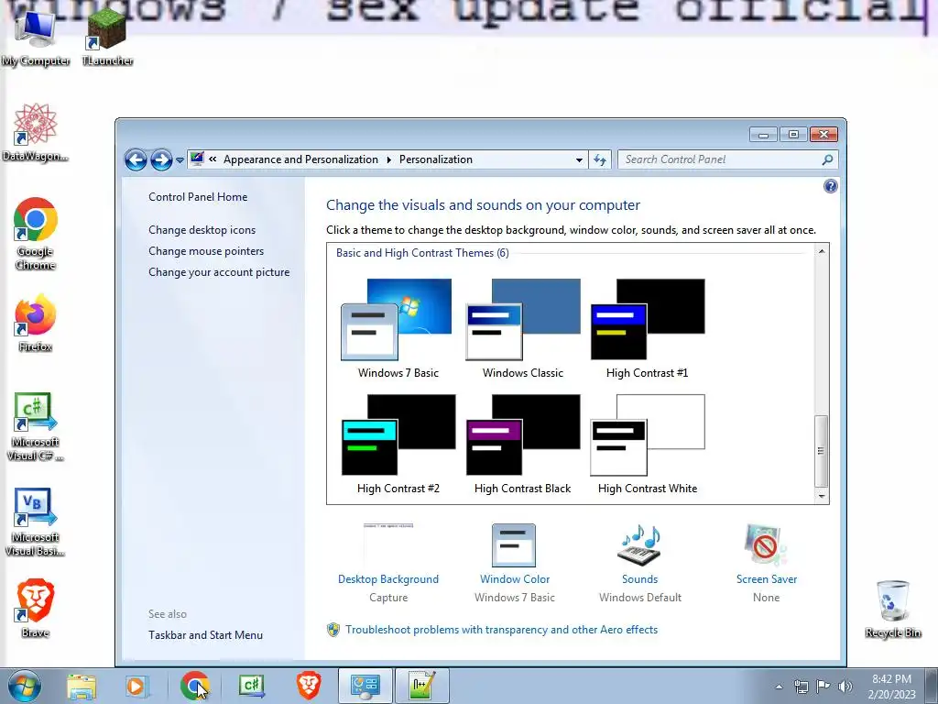Click the address bar refresh button

pyautogui.click(x=599, y=159)
